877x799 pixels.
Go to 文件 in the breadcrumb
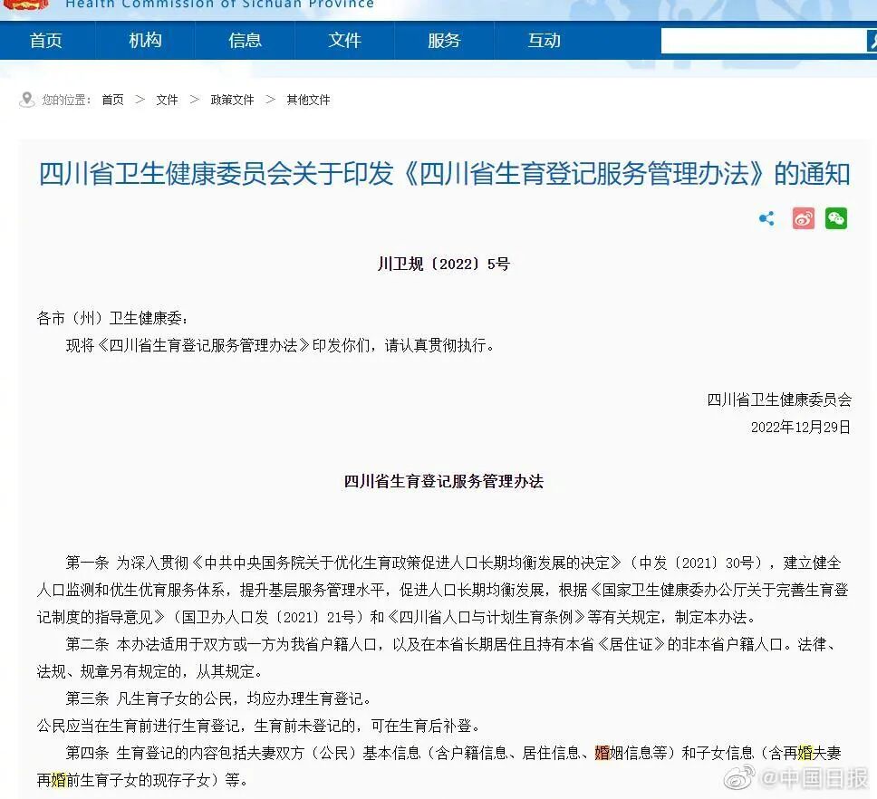click(x=167, y=100)
